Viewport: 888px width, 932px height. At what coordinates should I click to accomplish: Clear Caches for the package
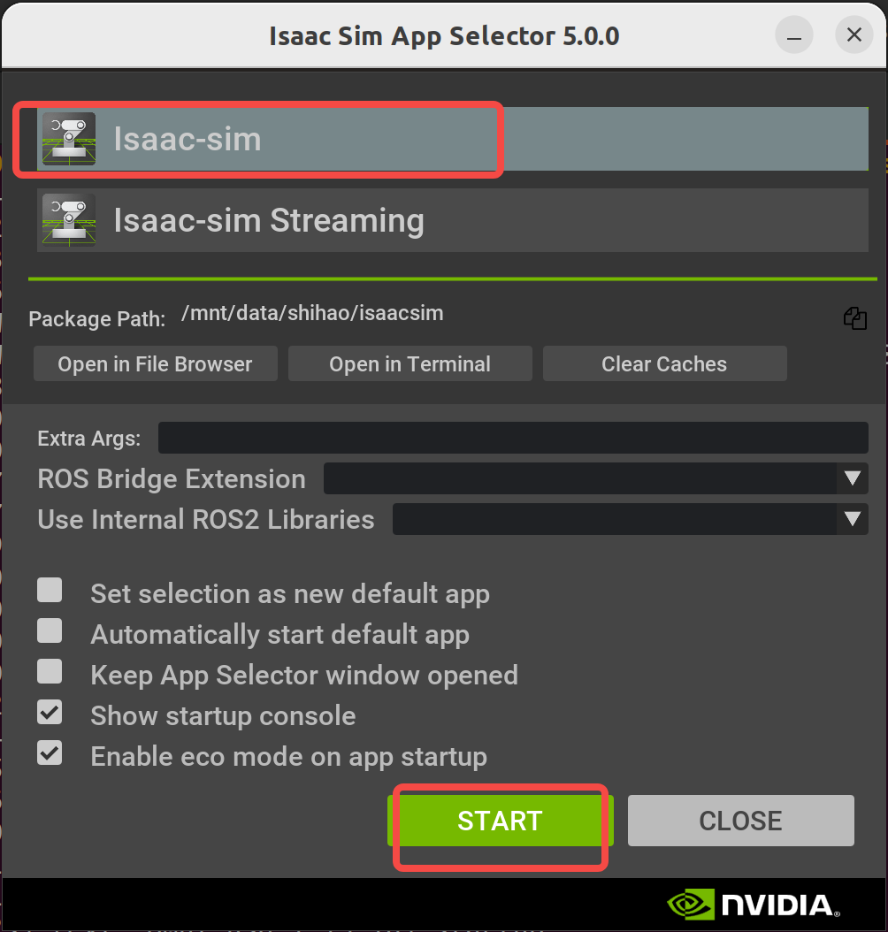664,363
